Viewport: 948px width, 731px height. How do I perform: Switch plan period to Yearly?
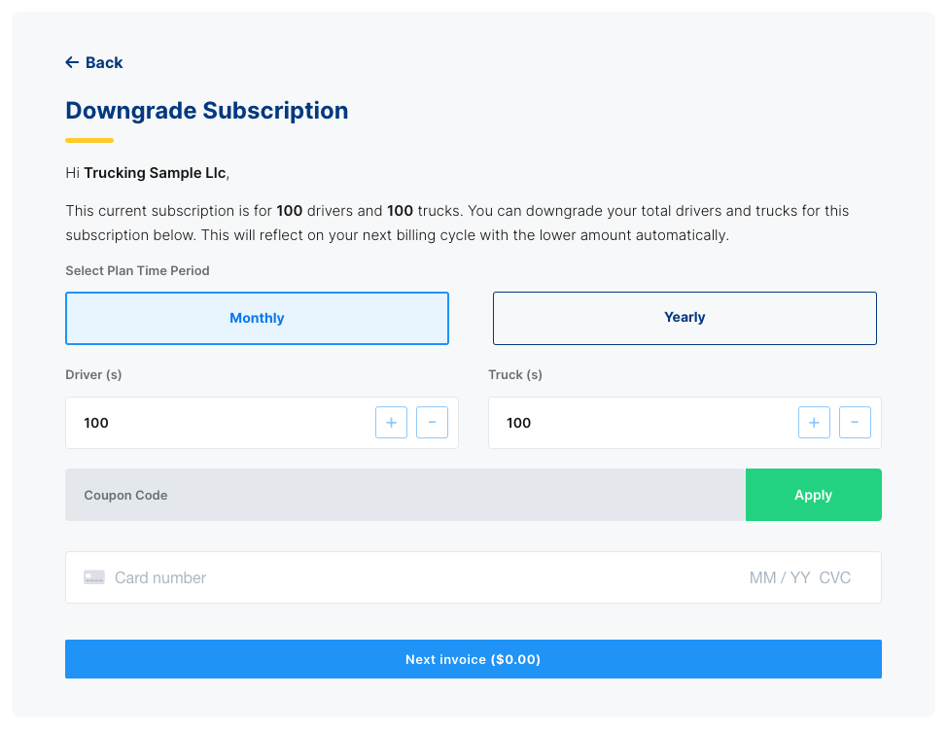point(685,318)
